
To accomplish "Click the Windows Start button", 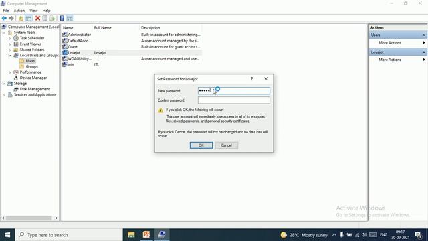I will tap(7, 235).
